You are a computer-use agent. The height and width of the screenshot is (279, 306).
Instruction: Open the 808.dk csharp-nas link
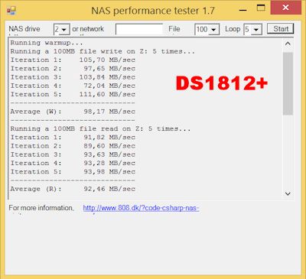[x=141, y=208]
